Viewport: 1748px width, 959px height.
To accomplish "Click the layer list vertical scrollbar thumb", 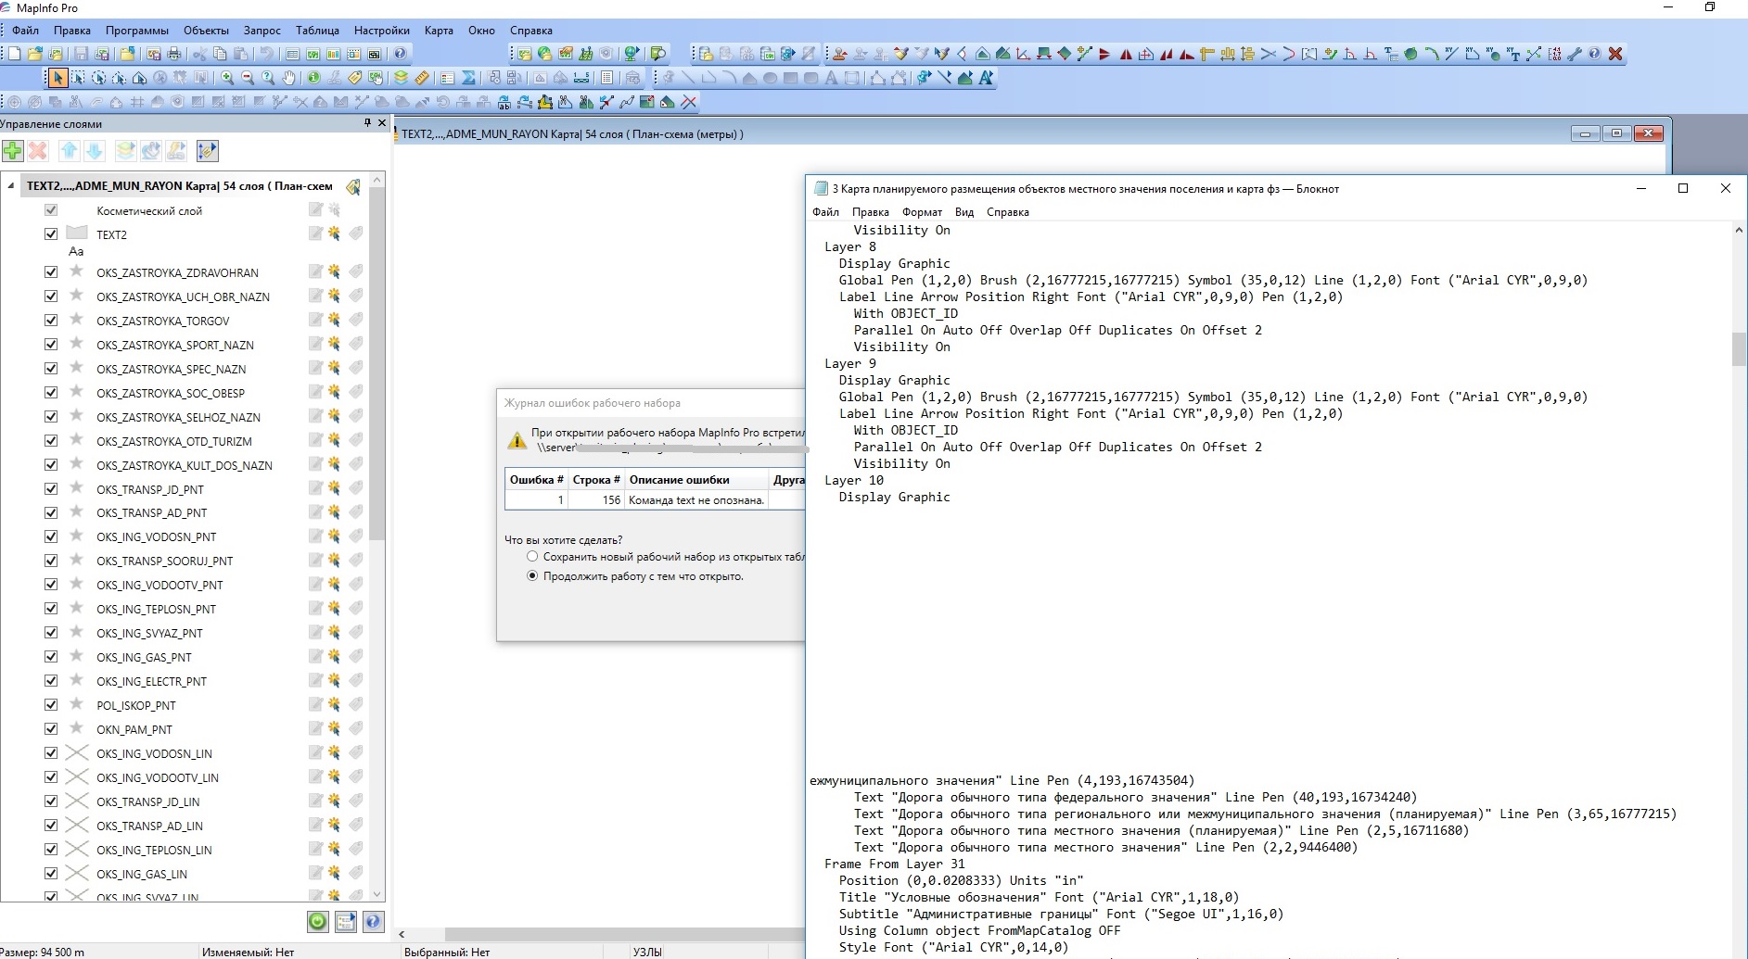I will pyautogui.click(x=376, y=361).
